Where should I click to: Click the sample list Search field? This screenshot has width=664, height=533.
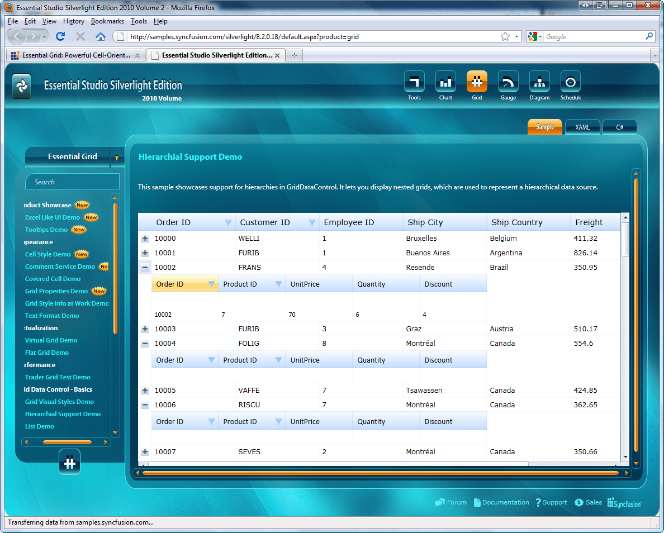coord(73,182)
